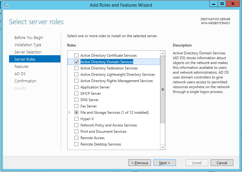Viewport: 242px width, 172px height.
Task: Go to Before You Begin step
Action: click(x=29, y=38)
